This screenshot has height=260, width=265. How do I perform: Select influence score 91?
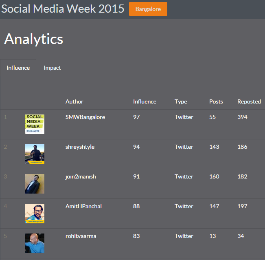pos(136,176)
